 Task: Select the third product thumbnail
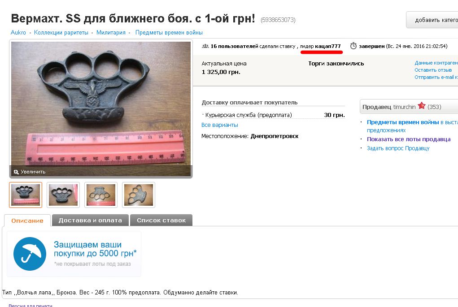tap(101, 195)
